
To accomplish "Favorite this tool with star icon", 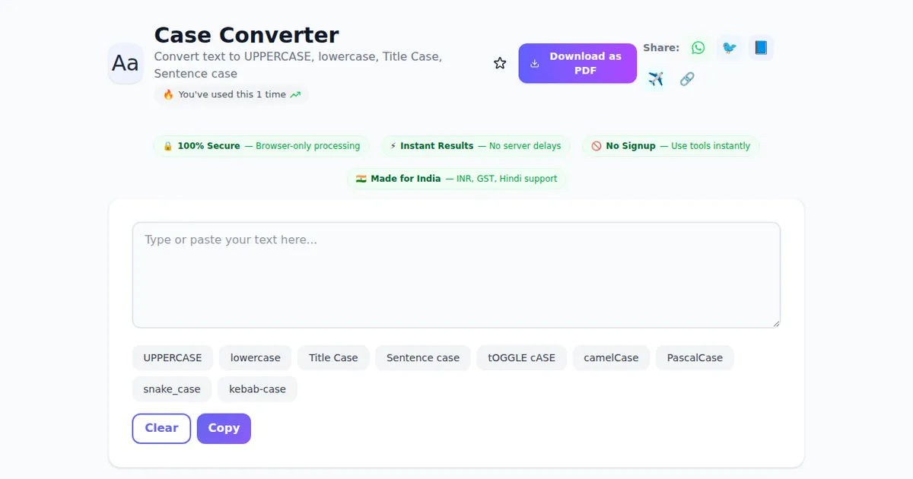I will click(500, 63).
